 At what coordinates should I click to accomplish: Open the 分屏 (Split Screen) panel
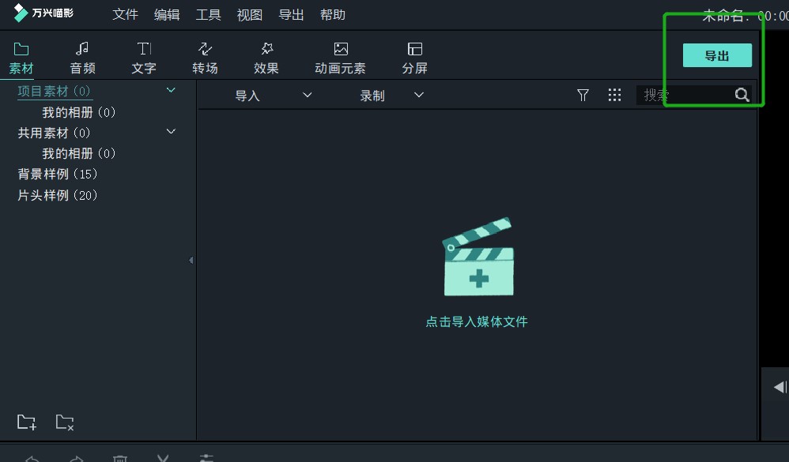coord(414,56)
